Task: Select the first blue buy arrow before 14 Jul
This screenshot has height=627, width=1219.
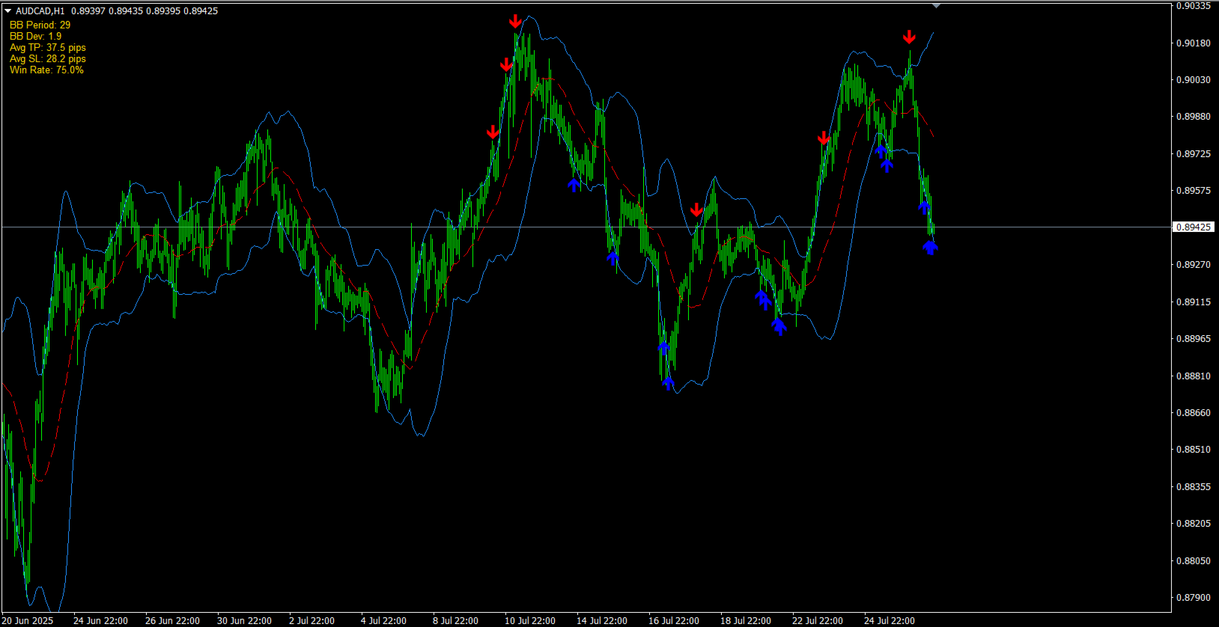Action: tap(574, 185)
